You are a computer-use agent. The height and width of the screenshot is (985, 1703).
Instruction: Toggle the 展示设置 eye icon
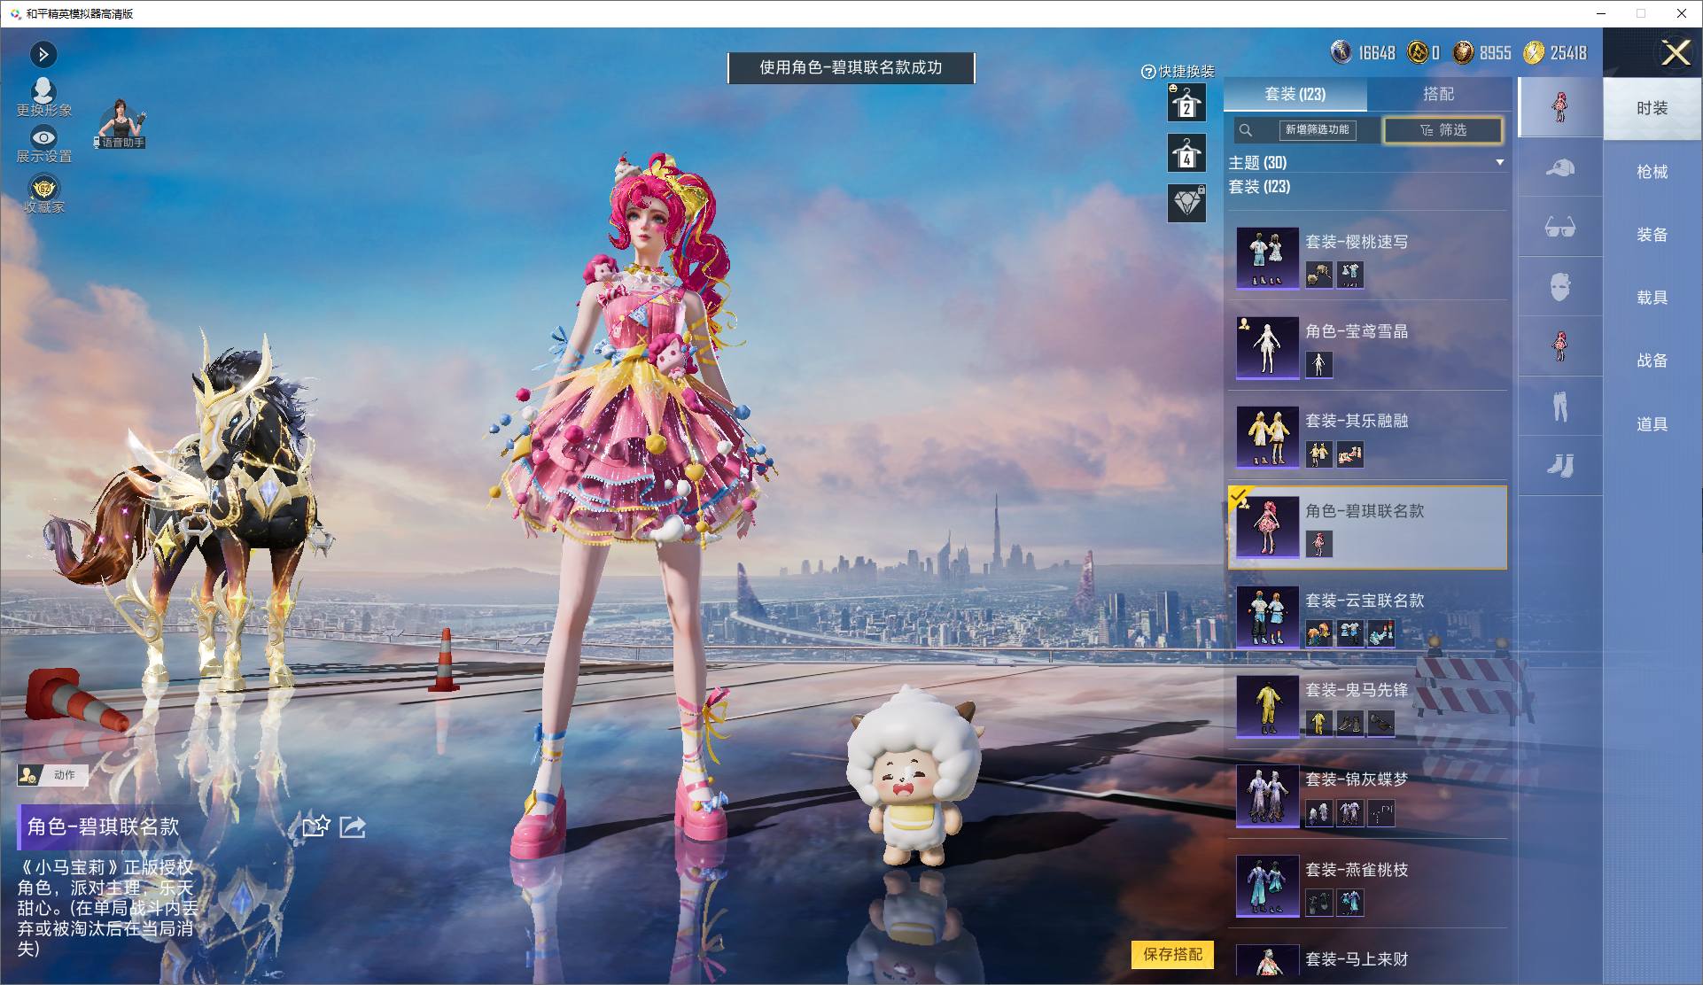click(x=43, y=137)
